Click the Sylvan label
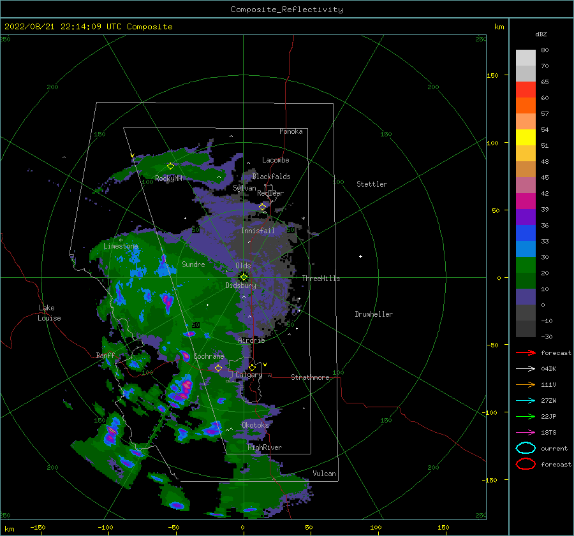Viewport: 574px width, 536px height. pos(244,188)
